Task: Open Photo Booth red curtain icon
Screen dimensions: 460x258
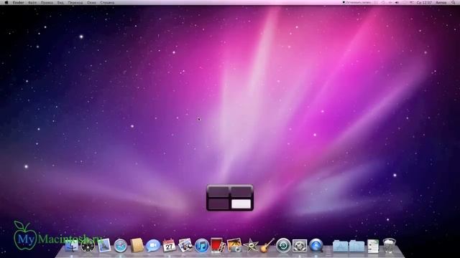Action: tap(218, 245)
